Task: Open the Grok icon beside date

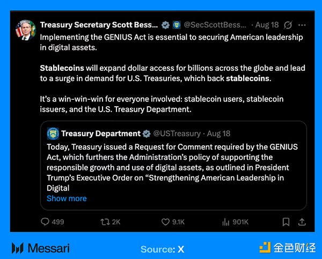Action: pos(288,25)
